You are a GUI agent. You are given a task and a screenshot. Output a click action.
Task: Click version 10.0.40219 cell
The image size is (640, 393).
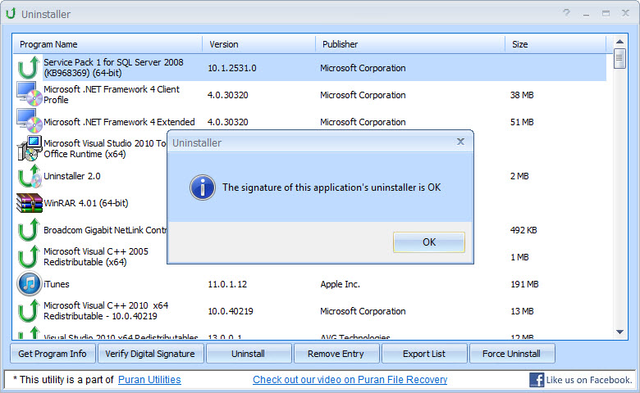pos(231,311)
